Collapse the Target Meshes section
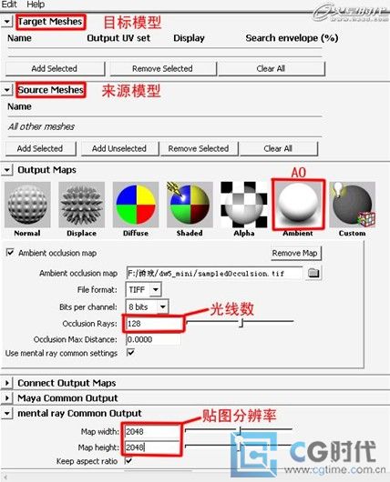This screenshot has height=482, width=390. click(x=7, y=22)
